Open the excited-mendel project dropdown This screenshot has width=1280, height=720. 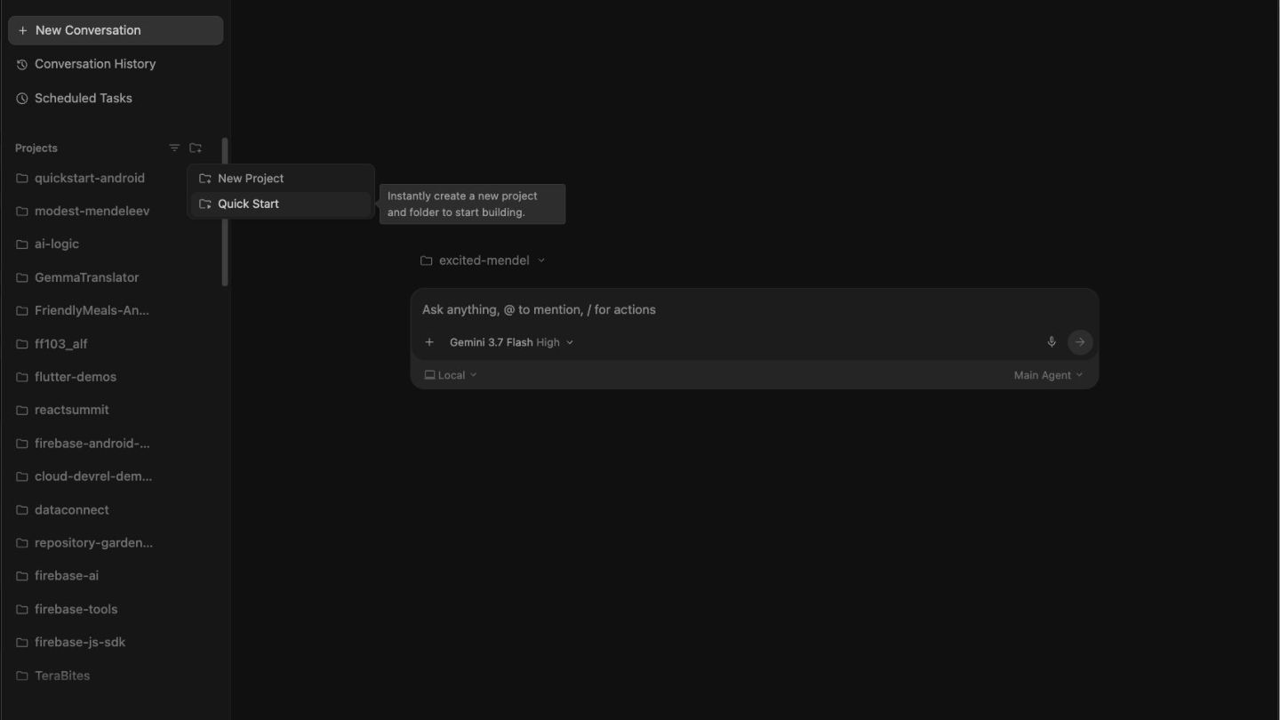click(483, 260)
